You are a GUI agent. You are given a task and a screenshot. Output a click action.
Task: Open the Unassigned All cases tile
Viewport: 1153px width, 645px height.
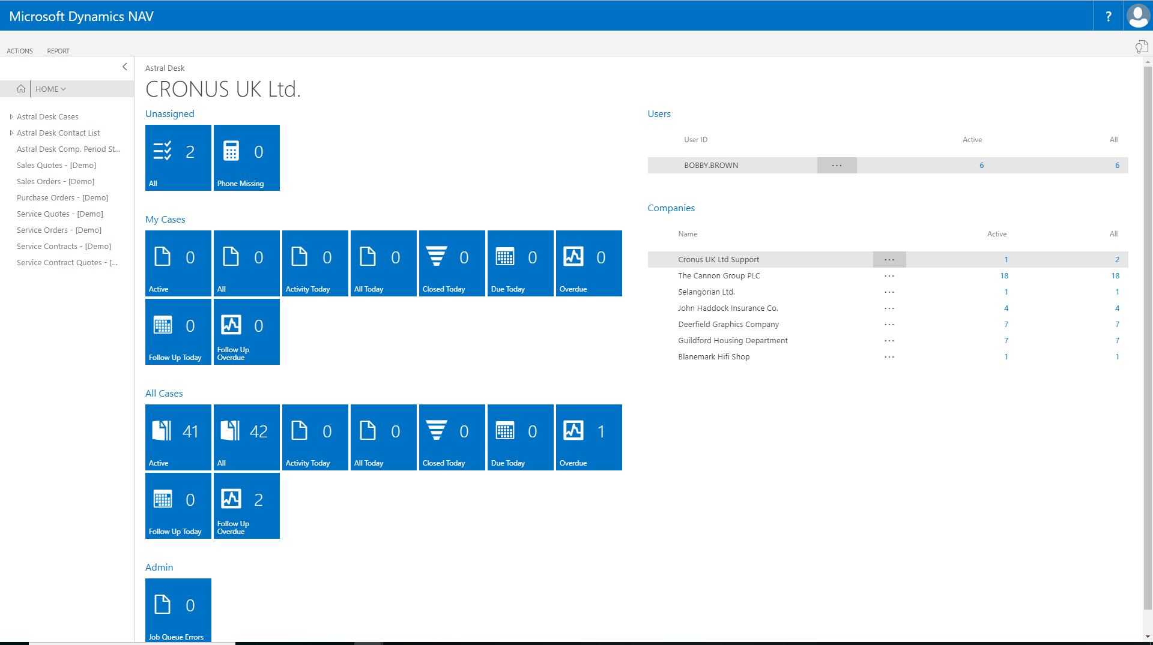pyautogui.click(x=178, y=158)
